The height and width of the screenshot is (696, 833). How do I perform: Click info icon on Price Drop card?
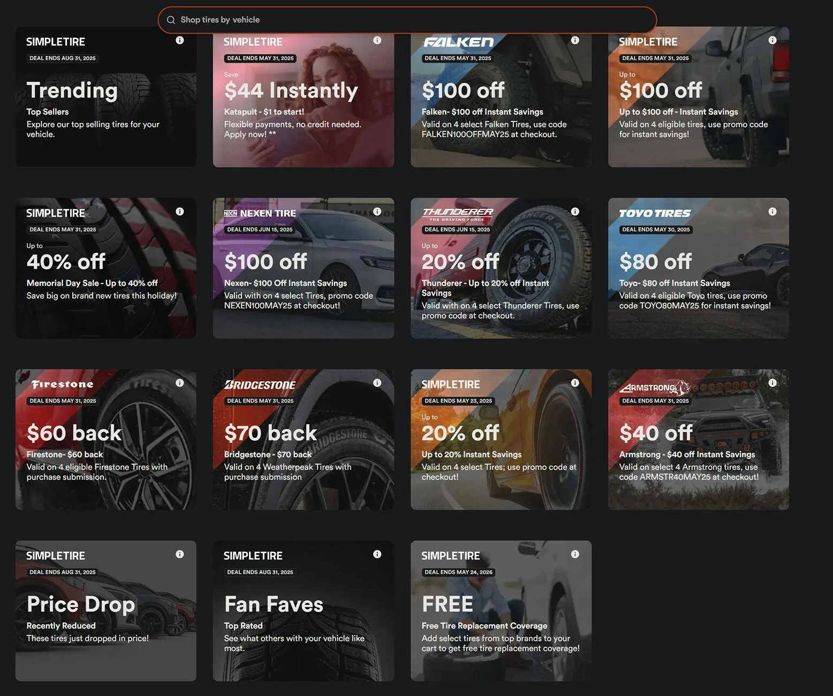click(180, 554)
